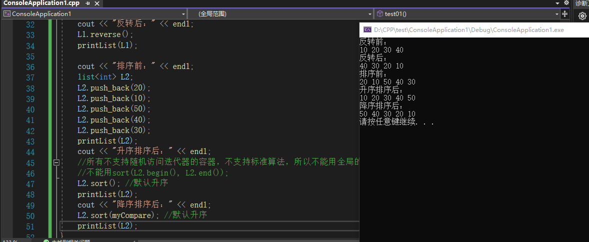This screenshot has width=589, height=242.
Task: Click on L1.reverse(); code line
Action: coord(105,34)
